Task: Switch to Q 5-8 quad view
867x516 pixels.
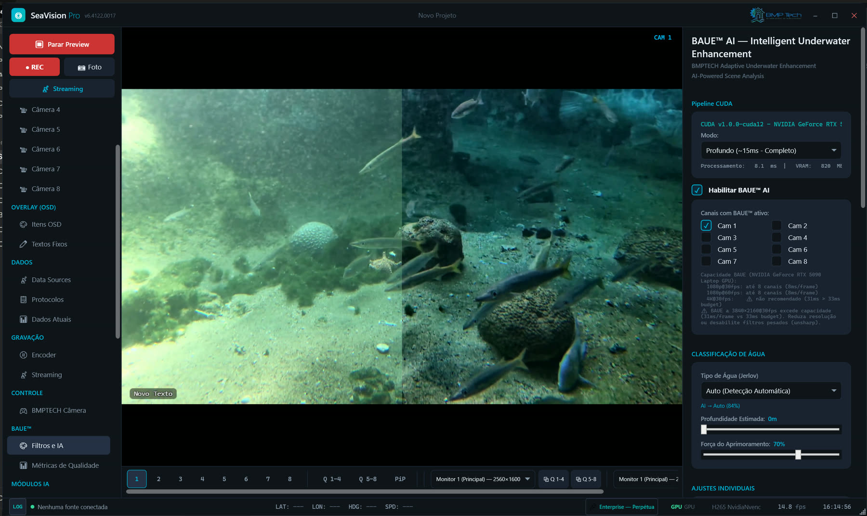Action: tap(368, 479)
